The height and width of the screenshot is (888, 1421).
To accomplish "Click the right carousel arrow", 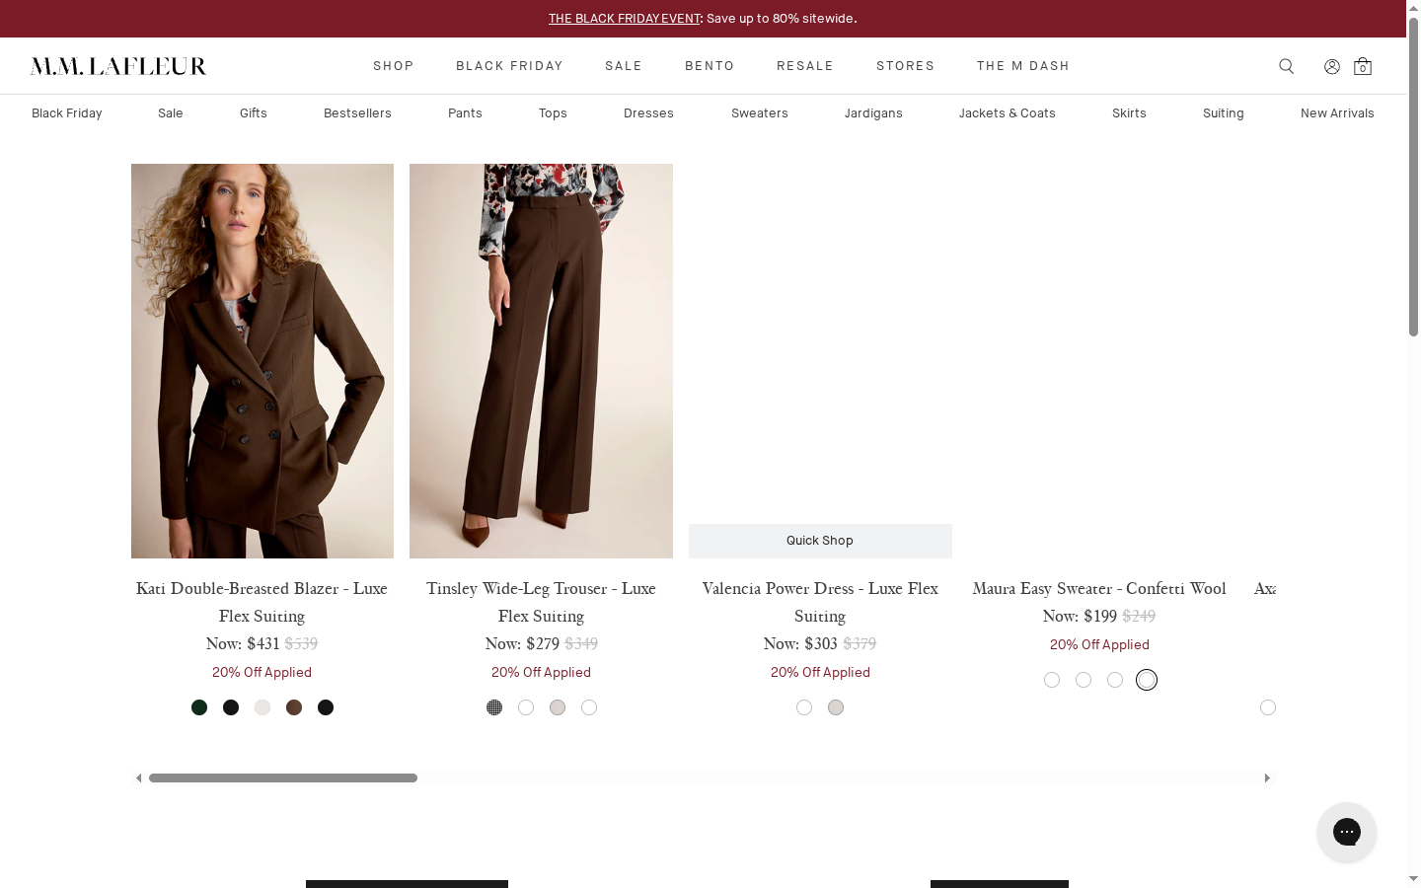I will 1267,778.
